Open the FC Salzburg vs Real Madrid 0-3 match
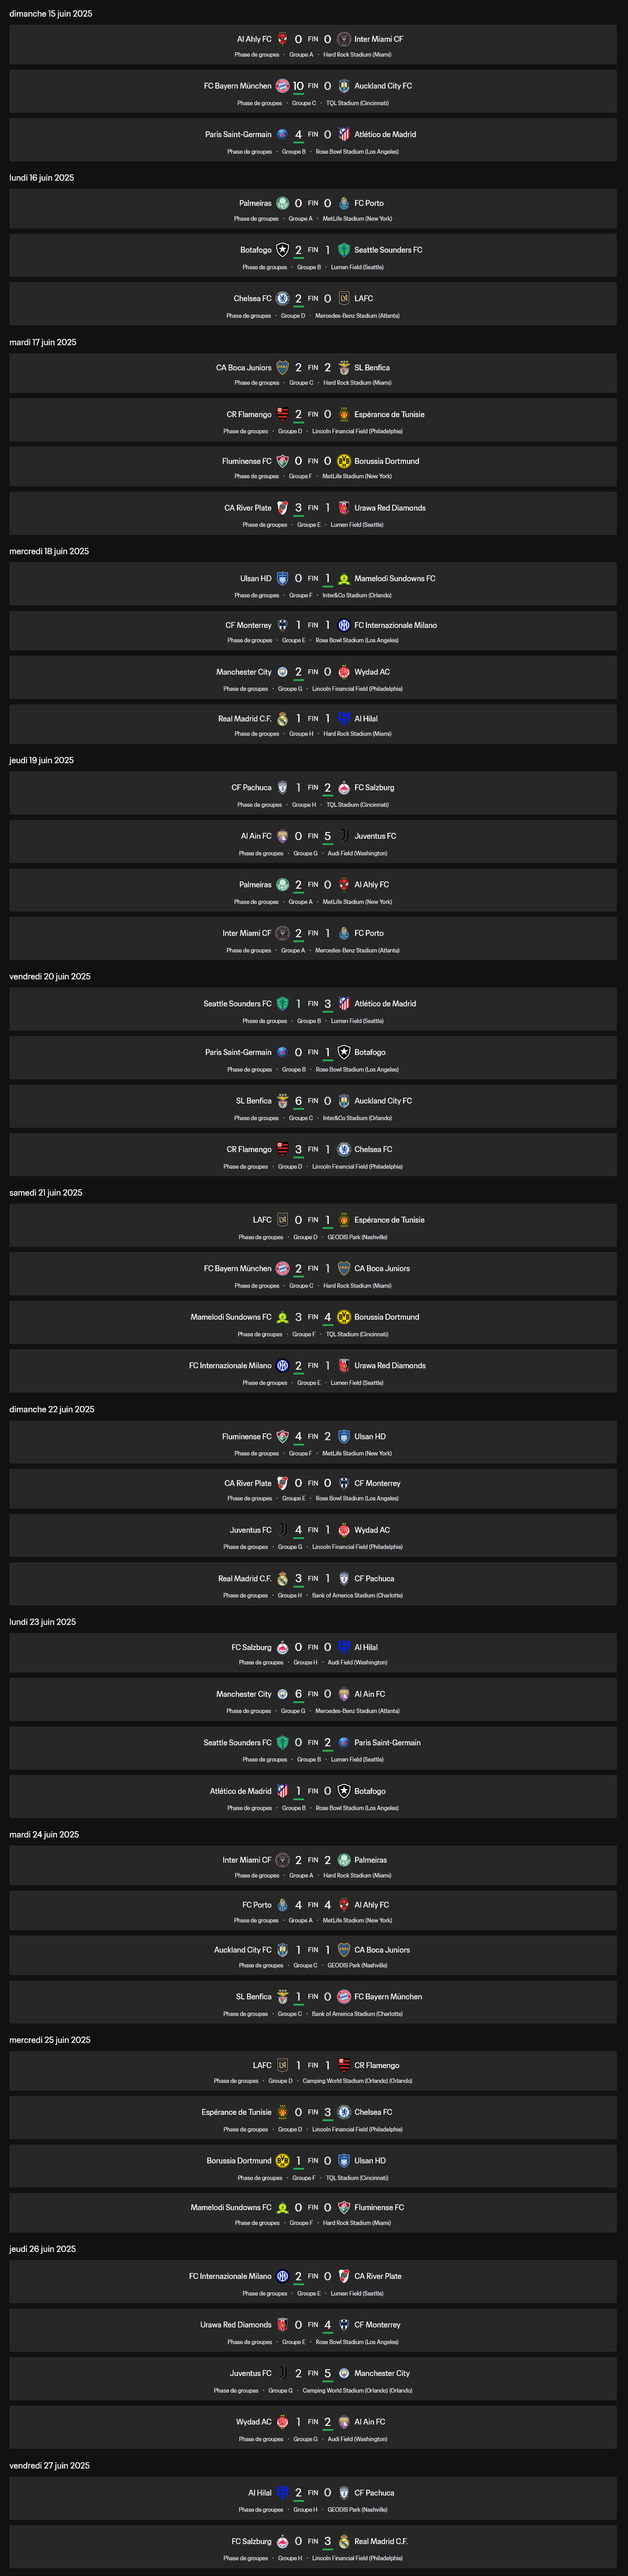The image size is (628, 2576). coord(313,2546)
